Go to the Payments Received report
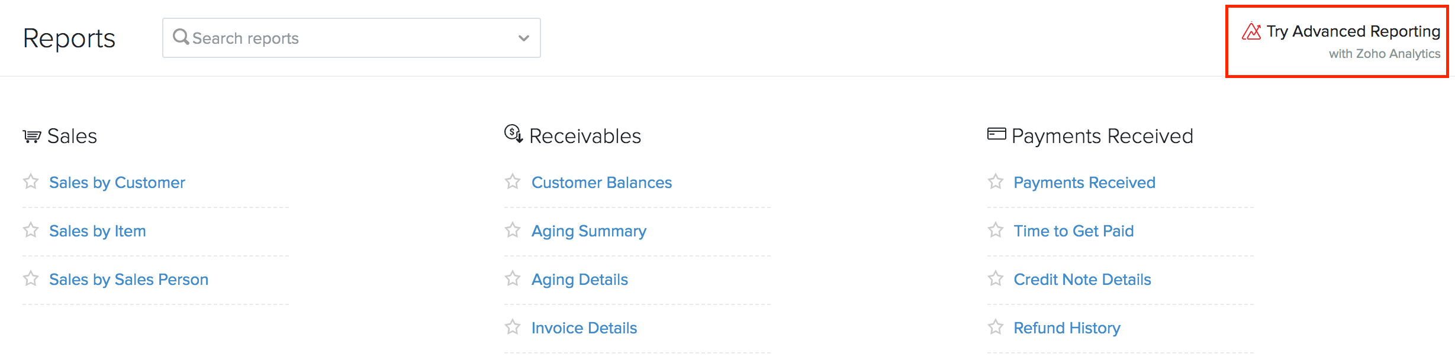The image size is (1455, 357). pos(1084,183)
